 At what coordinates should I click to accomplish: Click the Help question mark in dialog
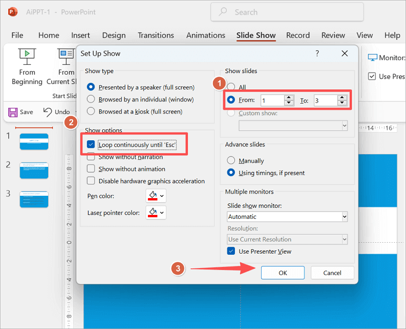[317, 53]
